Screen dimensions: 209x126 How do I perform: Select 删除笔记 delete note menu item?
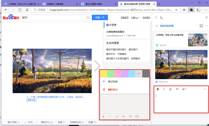pyautogui.click(x=125, y=90)
